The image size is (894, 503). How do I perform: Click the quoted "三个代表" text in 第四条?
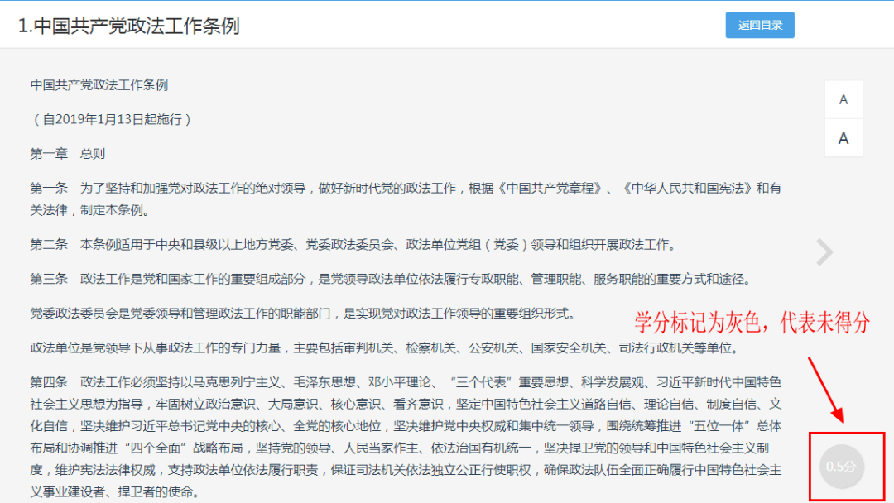(480, 382)
